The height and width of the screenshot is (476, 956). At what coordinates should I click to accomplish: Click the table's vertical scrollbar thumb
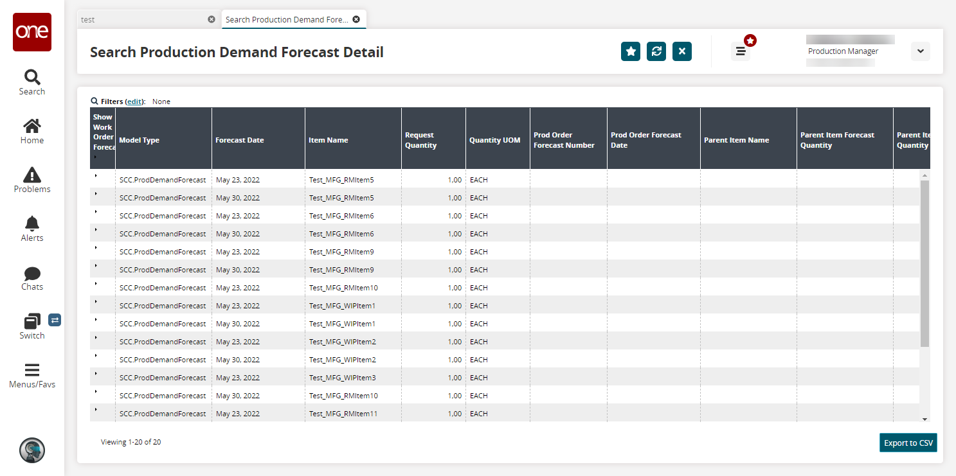click(924, 263)
